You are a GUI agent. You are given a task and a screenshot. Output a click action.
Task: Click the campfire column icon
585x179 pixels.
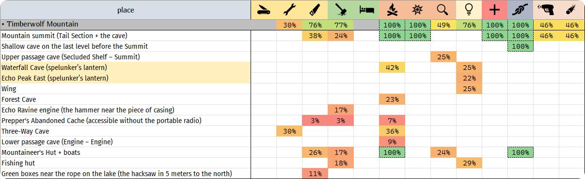point(392,10)
